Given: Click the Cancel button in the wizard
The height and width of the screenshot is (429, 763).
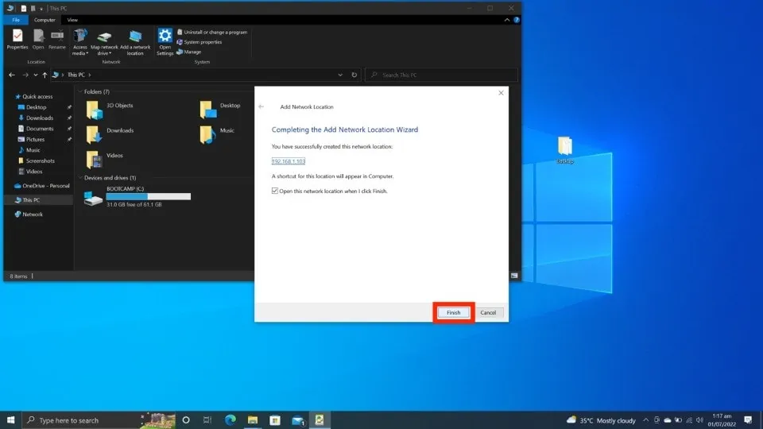Looking at the screenshot, I should click(488, 312).
